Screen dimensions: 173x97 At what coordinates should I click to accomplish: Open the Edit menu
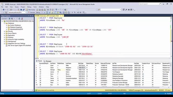tap(6, 7)
